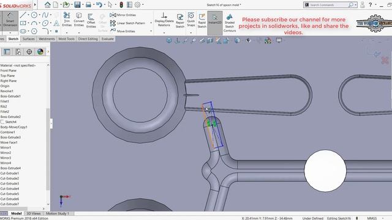Select the Sketch Fillet tool
This screenshot has width=392, height=220.
tap(45, 31)
